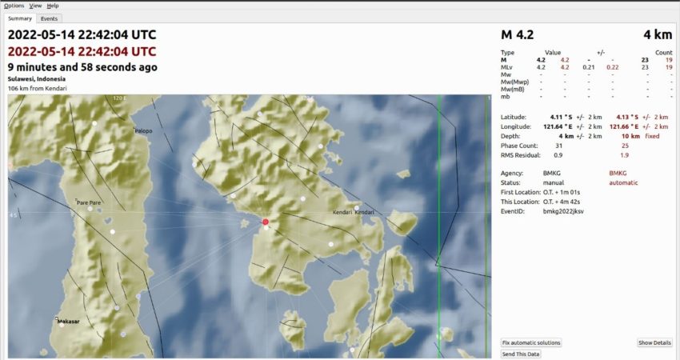Open the Help menu

53,6
